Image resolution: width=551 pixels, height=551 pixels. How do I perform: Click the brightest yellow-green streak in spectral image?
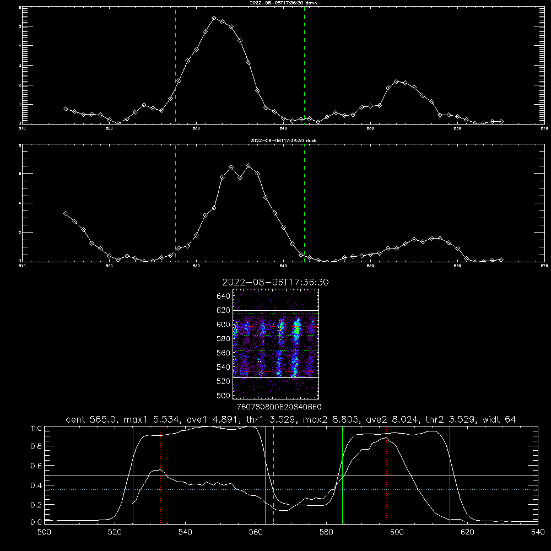click(x=297, y=328)
